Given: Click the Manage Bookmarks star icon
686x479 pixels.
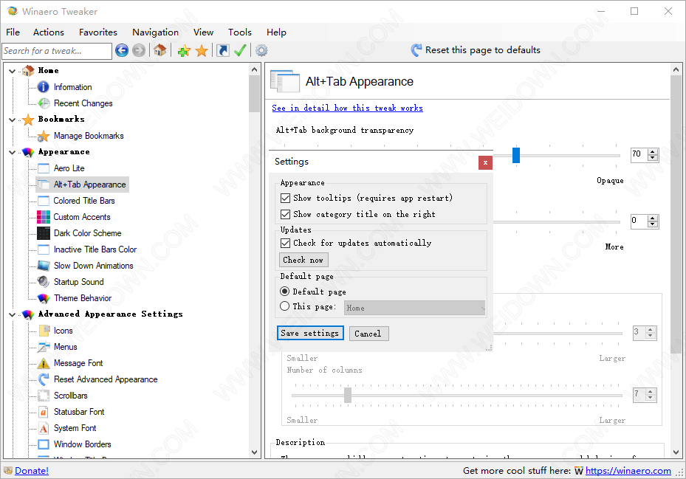Looking at the screenshot, I should (x=44, y=136).
